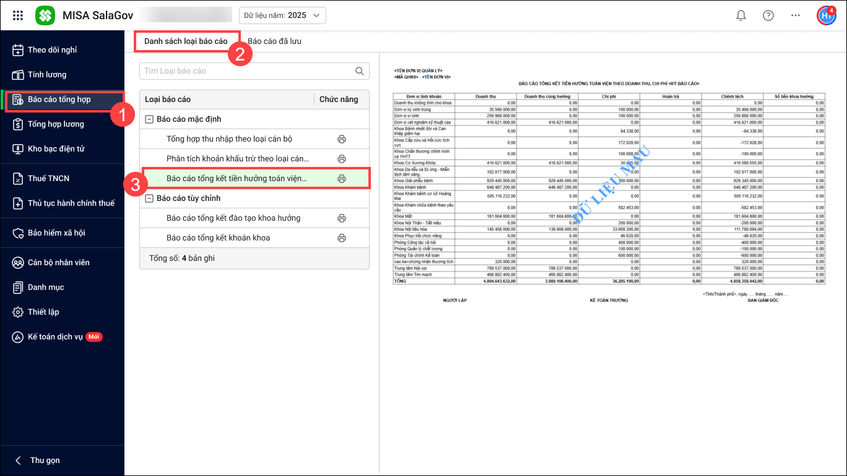This screenshot has height=476, width=847.
Task: Click the Tìm Loại báo cáo search field
Action: point(246,71)
